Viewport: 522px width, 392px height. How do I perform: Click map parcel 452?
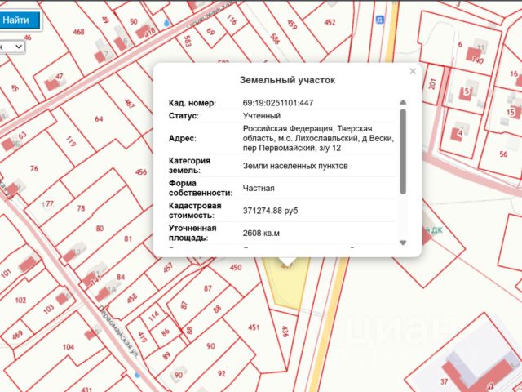pos(330,22)
